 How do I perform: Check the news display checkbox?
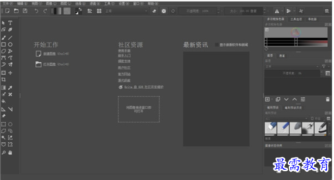tap(216, 45)
